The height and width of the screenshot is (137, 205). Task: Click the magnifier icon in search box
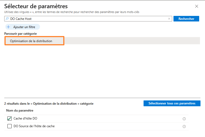coord(7,19)
